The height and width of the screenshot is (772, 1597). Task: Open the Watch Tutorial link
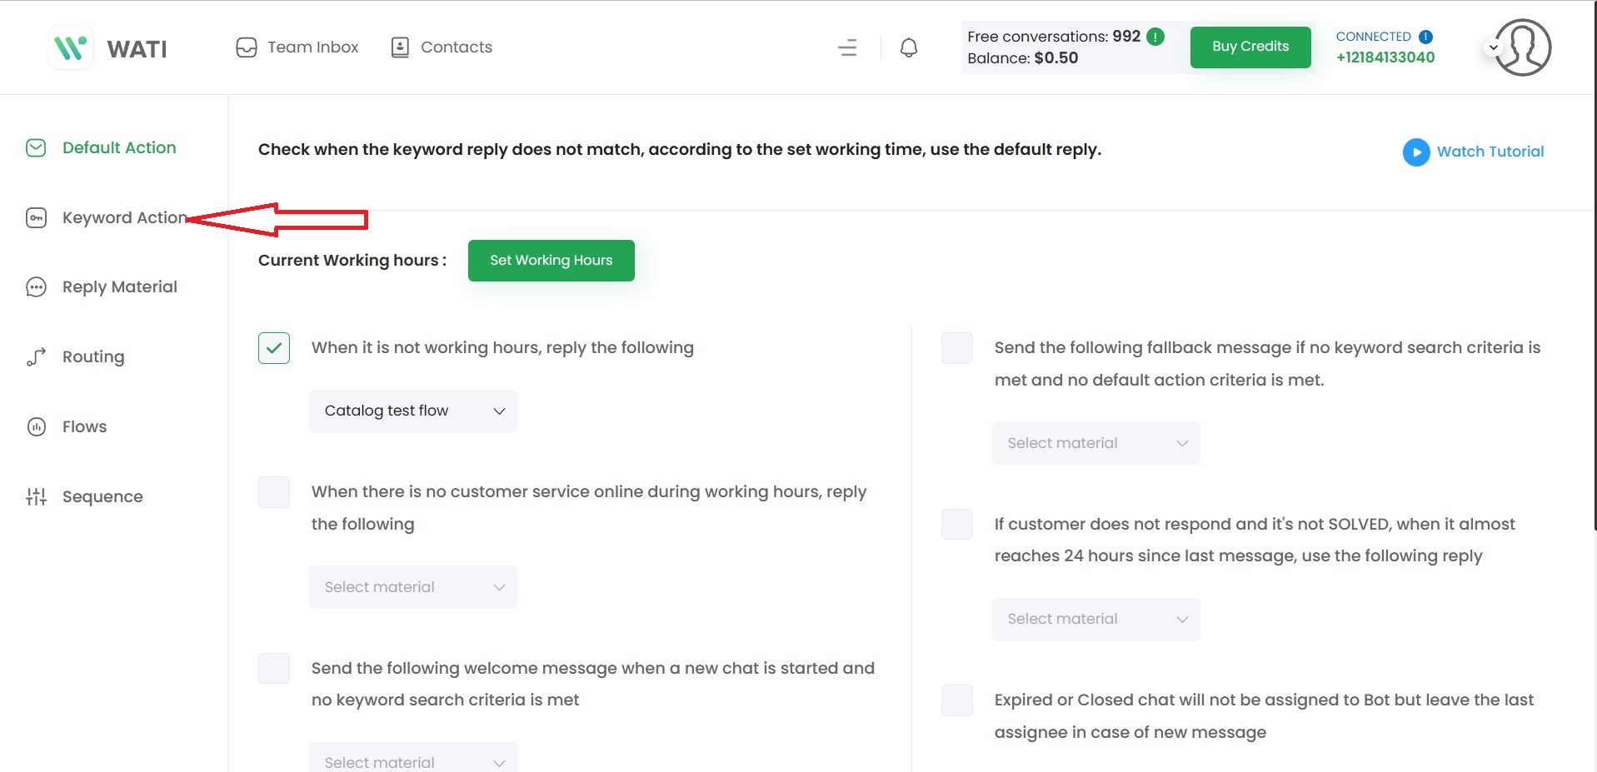(1490, 152)
